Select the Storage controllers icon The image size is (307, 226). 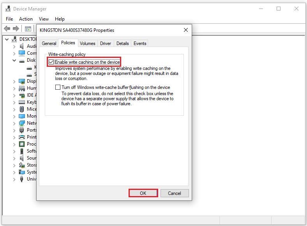22,165
